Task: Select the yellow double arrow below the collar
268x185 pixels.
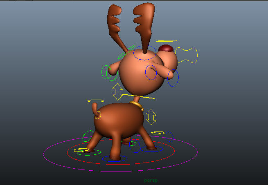Action: point(151,117)
